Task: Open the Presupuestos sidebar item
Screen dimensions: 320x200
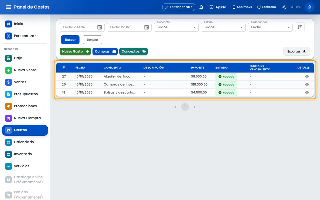Action: click(x=25, y=94)
